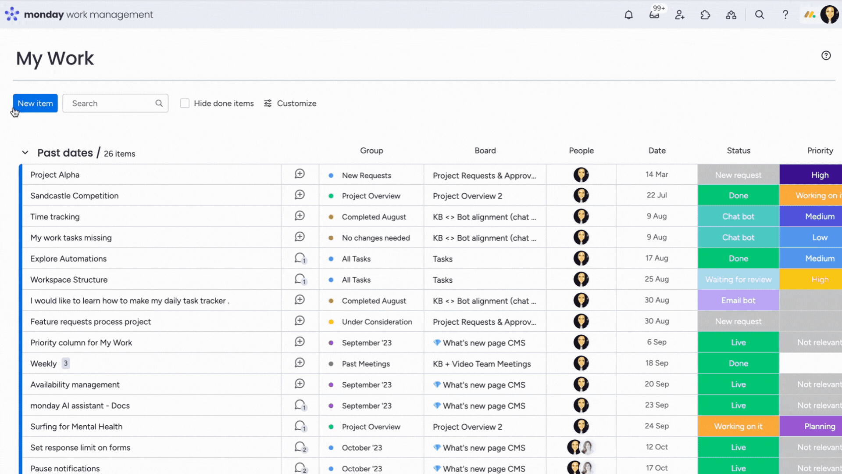Image resolution: width=842 pixels, height=474 pixels.
Task: Click the invite members icon
Action: point(680,15)
